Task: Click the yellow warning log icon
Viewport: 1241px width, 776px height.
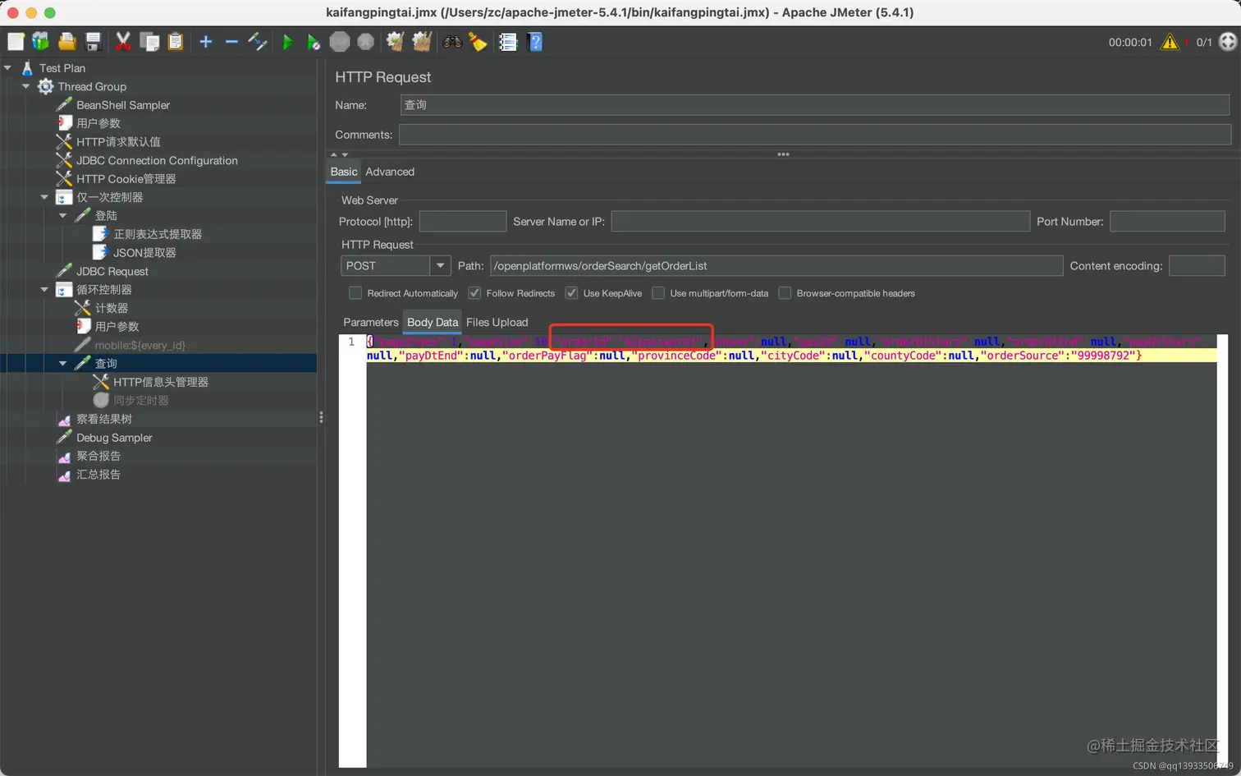Action: coord(1170,42)
